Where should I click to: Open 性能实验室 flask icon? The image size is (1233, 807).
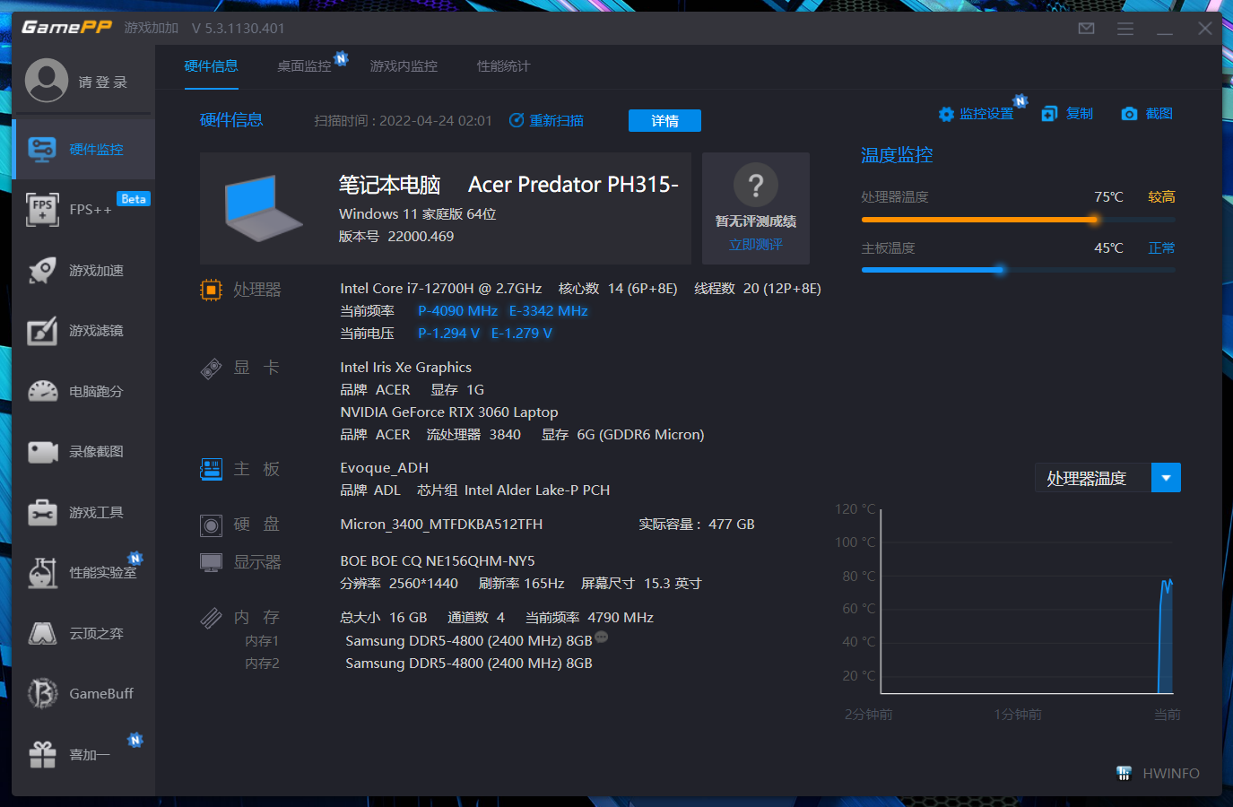coord(42,572)
